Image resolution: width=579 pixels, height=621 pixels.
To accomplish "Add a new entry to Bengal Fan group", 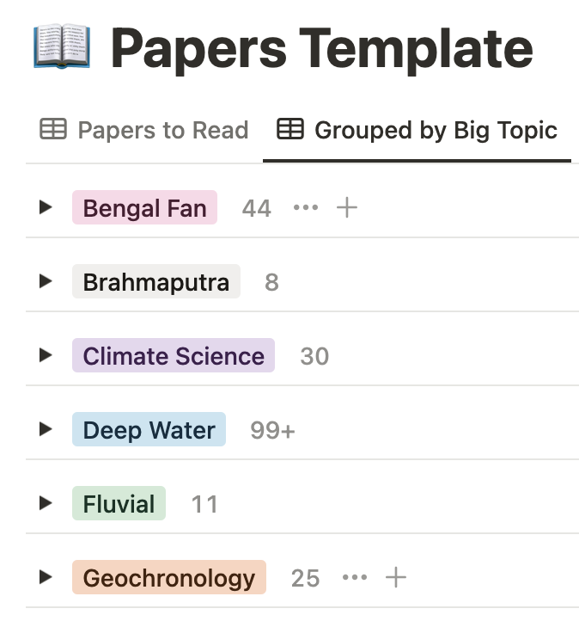I will [x=347, y=207].
